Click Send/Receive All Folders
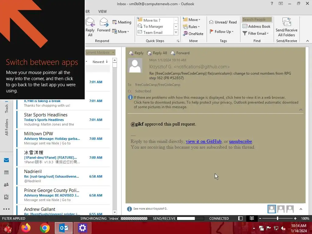Viewport: 312px width, 234px height. (286, 27)
